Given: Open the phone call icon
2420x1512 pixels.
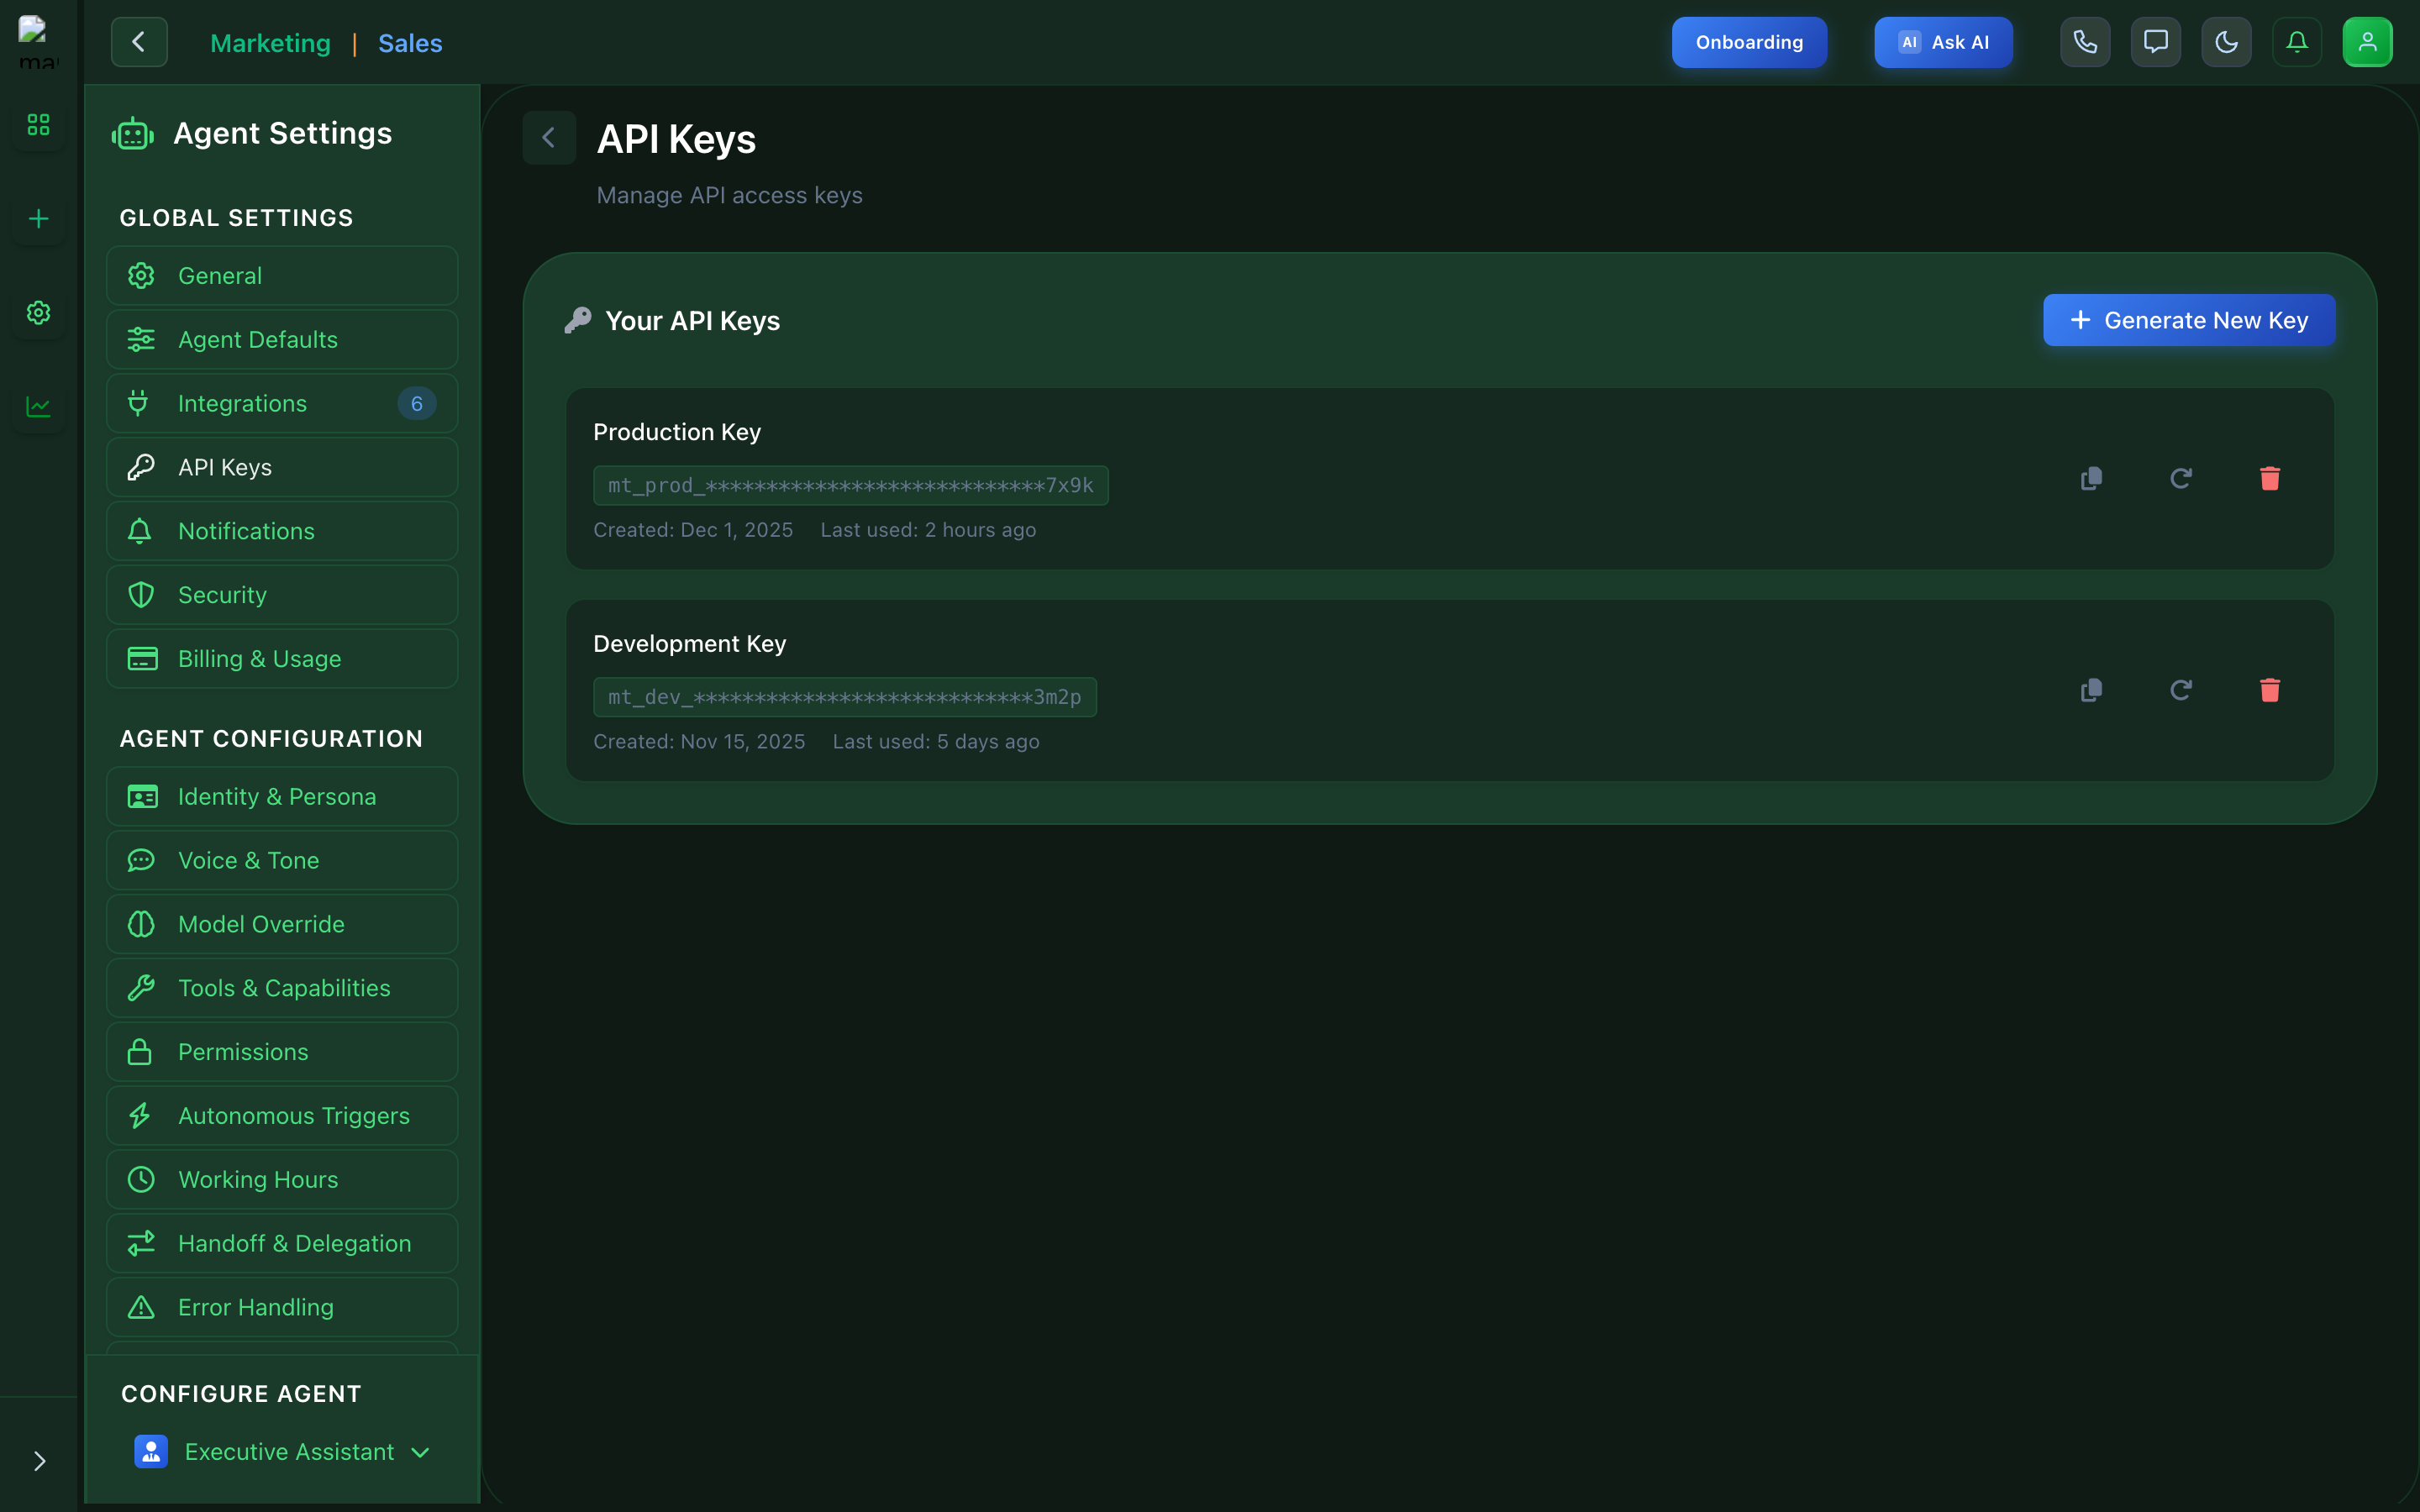Looking at the screenshot, I should click(2085, 42).
